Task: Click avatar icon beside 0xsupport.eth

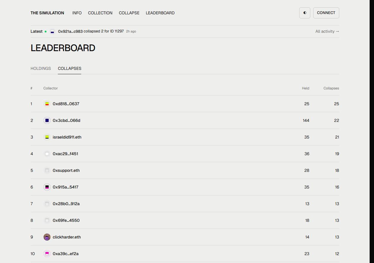Action: [47, 170]
